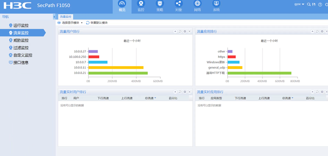Collapse the 流量实时应用排行 panel
This screenshot has width=328, height=156.
[x=313, y=92]
